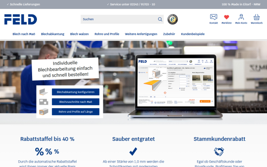Click the hero banner headline Individuelle Blechbearbeitung
The height and width of the screenshot is (167, 267).
coord(65,69)
